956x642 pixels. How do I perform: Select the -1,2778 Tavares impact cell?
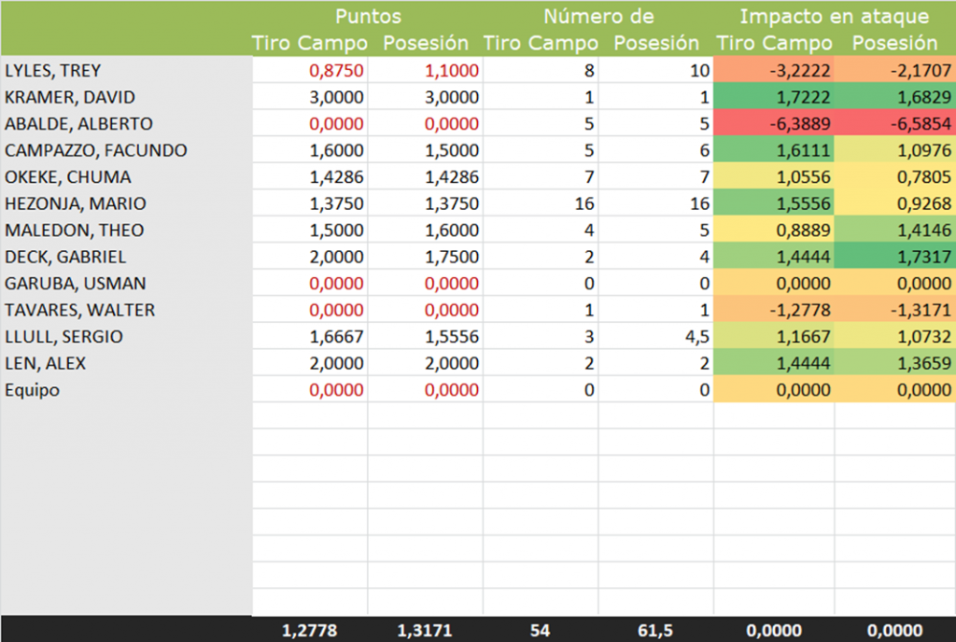tap(774, 310)
